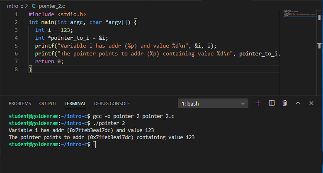Click the C file icon in breadcrumb
This screenshot has height=173, width=323.
(34, 6)
